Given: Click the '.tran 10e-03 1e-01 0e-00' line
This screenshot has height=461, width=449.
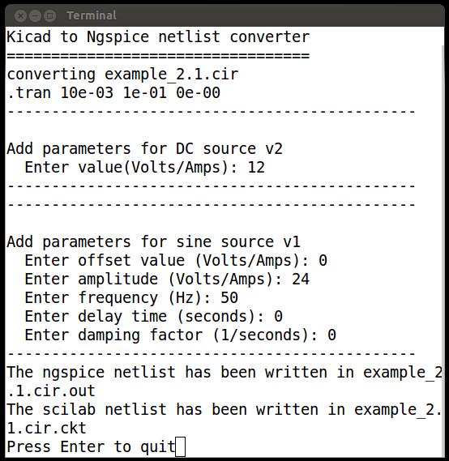Looking at the screenshot, I should point(113,93).
